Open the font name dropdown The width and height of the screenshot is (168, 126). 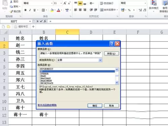(x=52, y=3)
